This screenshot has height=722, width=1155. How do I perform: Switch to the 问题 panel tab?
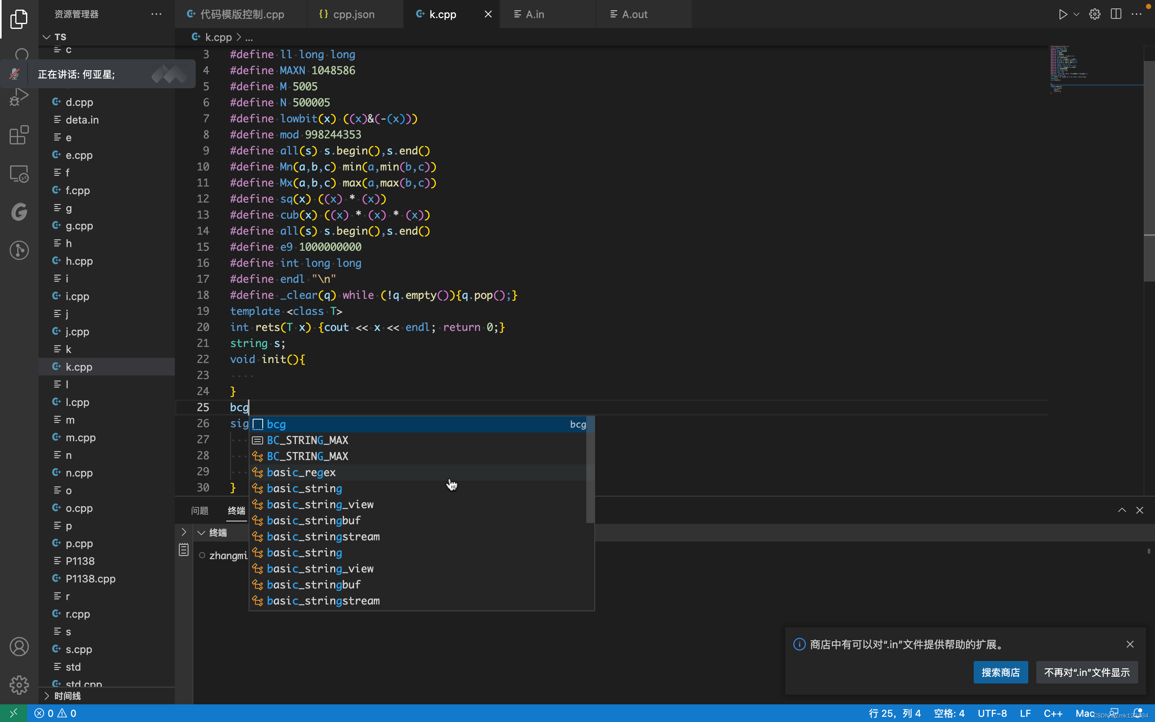[x=200, y=511]
